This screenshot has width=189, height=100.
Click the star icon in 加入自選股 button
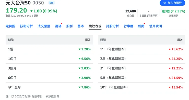pyautogui.click(x=165, y=3)
